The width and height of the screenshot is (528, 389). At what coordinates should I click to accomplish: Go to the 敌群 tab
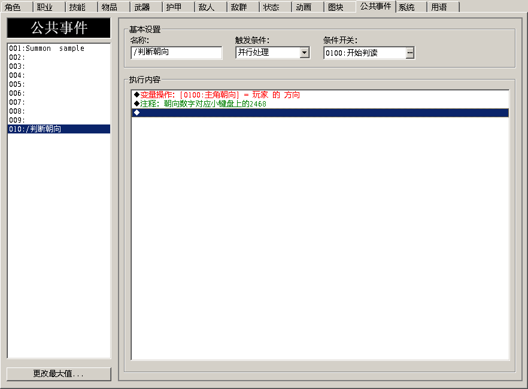(x=243, y=7)
